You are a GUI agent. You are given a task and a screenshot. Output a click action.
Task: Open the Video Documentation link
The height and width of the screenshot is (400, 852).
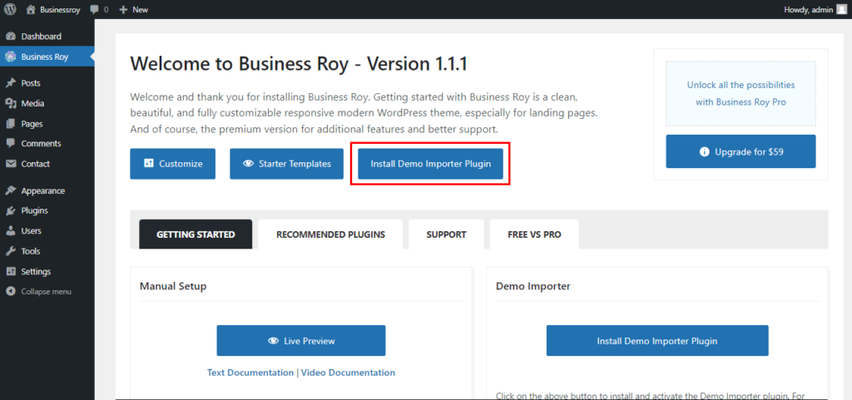click(x=348, y=373)
